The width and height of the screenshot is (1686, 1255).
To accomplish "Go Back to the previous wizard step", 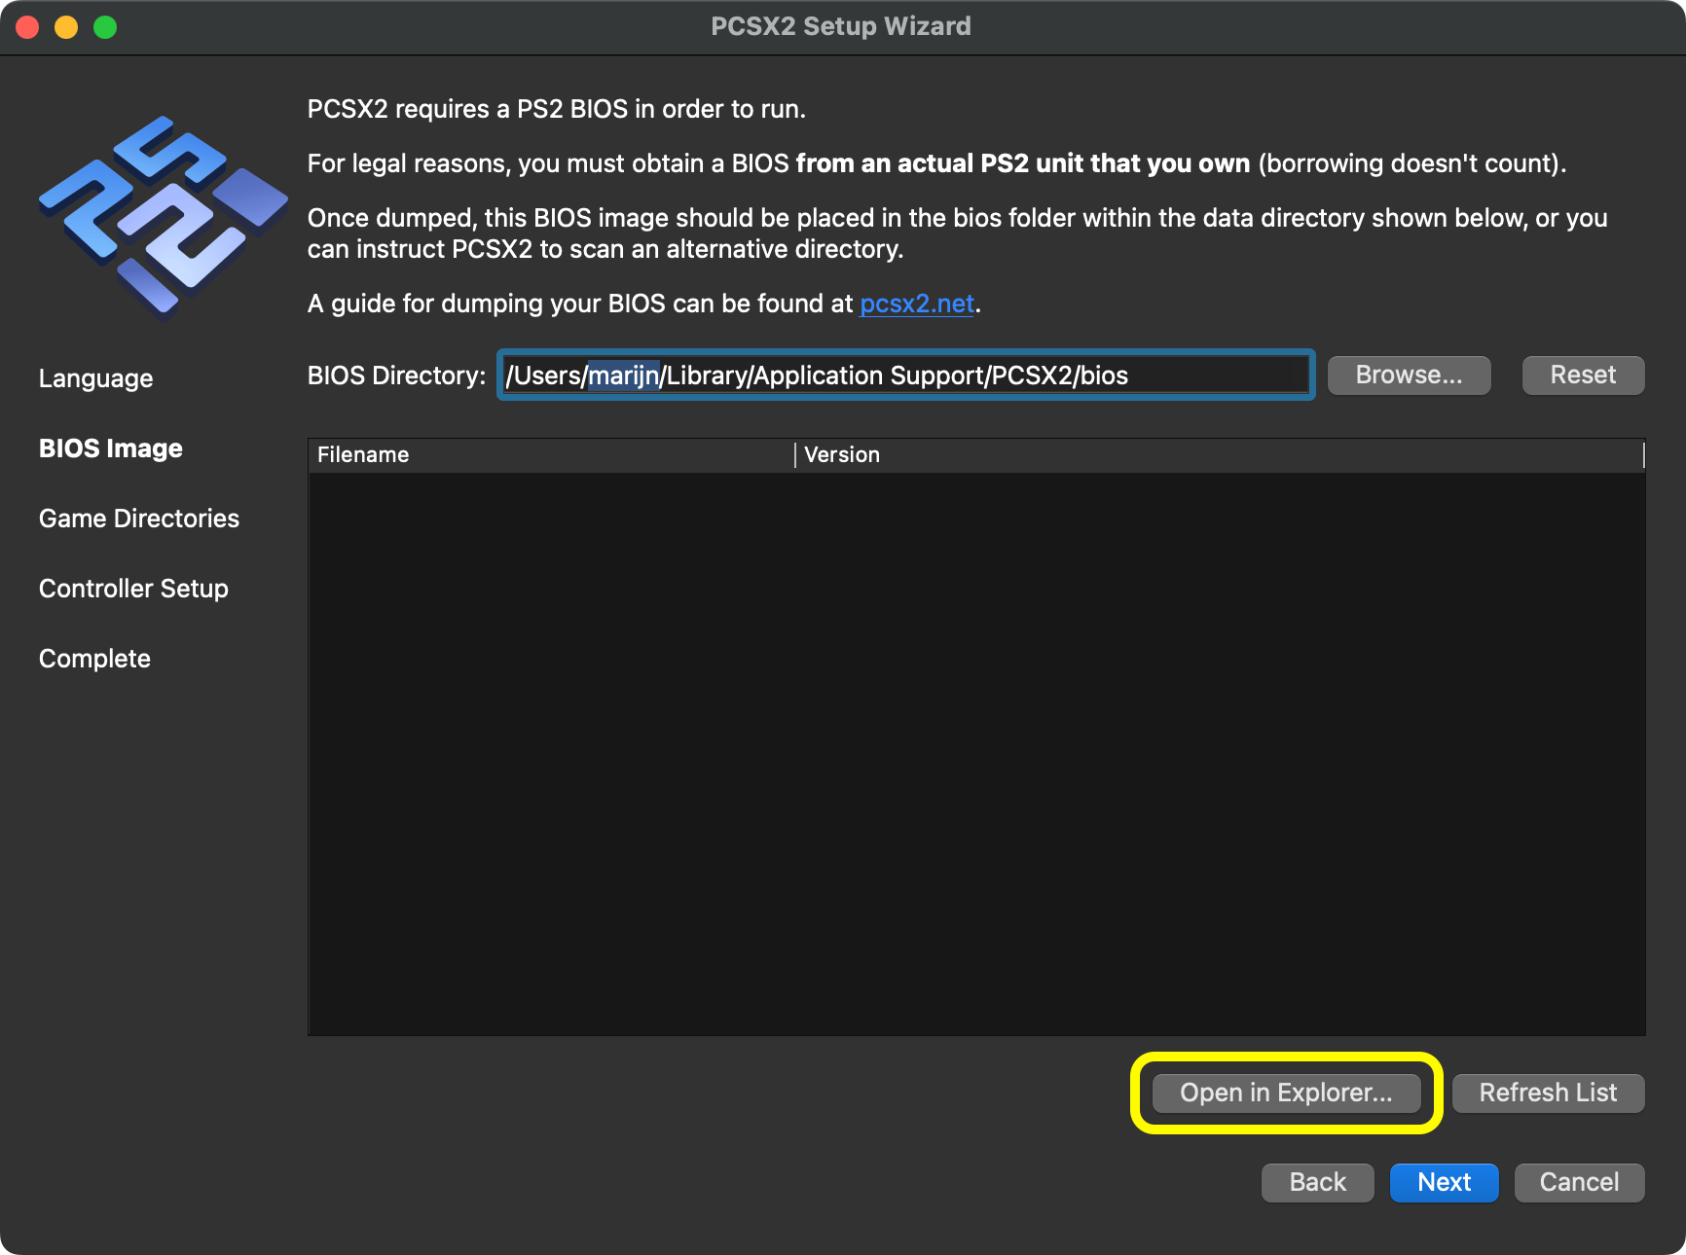I will 1317,1182.
